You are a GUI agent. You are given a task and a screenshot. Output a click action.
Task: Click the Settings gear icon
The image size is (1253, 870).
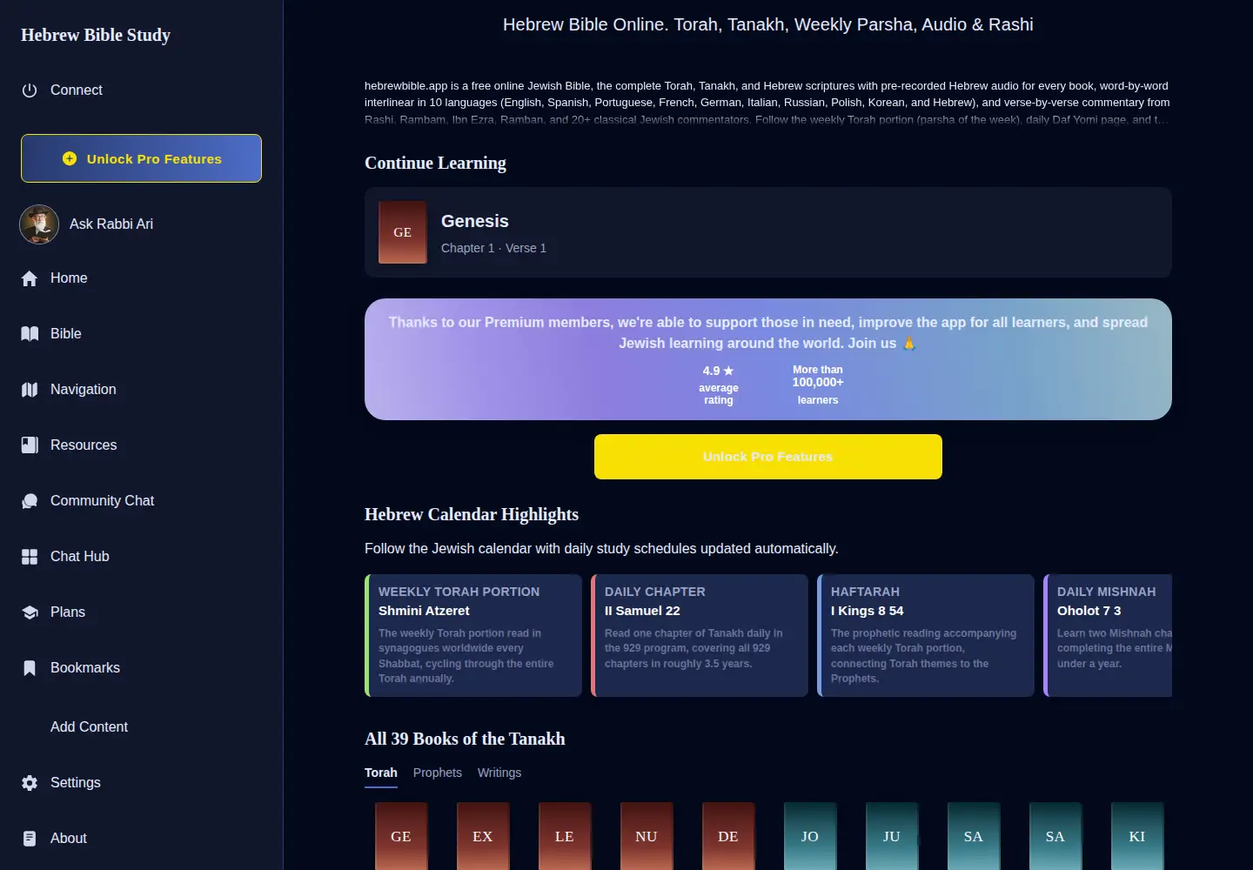click(x=30, y=783)
